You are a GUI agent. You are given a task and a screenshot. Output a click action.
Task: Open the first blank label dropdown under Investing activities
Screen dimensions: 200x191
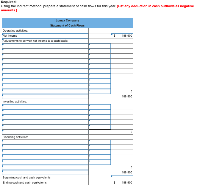point(45,107)
